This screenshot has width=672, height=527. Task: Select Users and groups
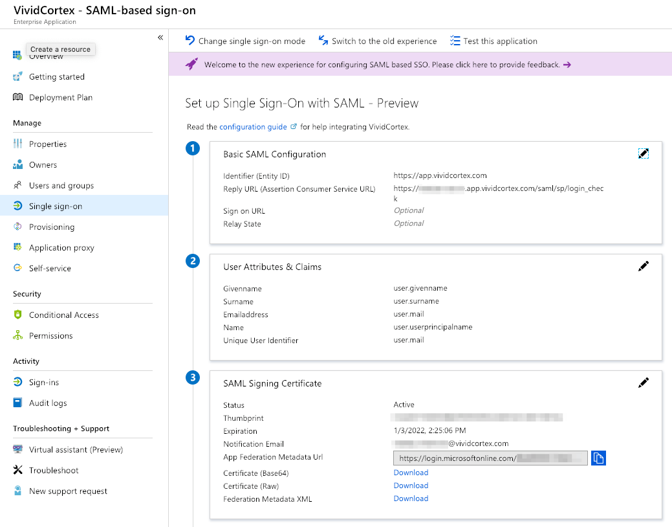click(x=61, y=185)
